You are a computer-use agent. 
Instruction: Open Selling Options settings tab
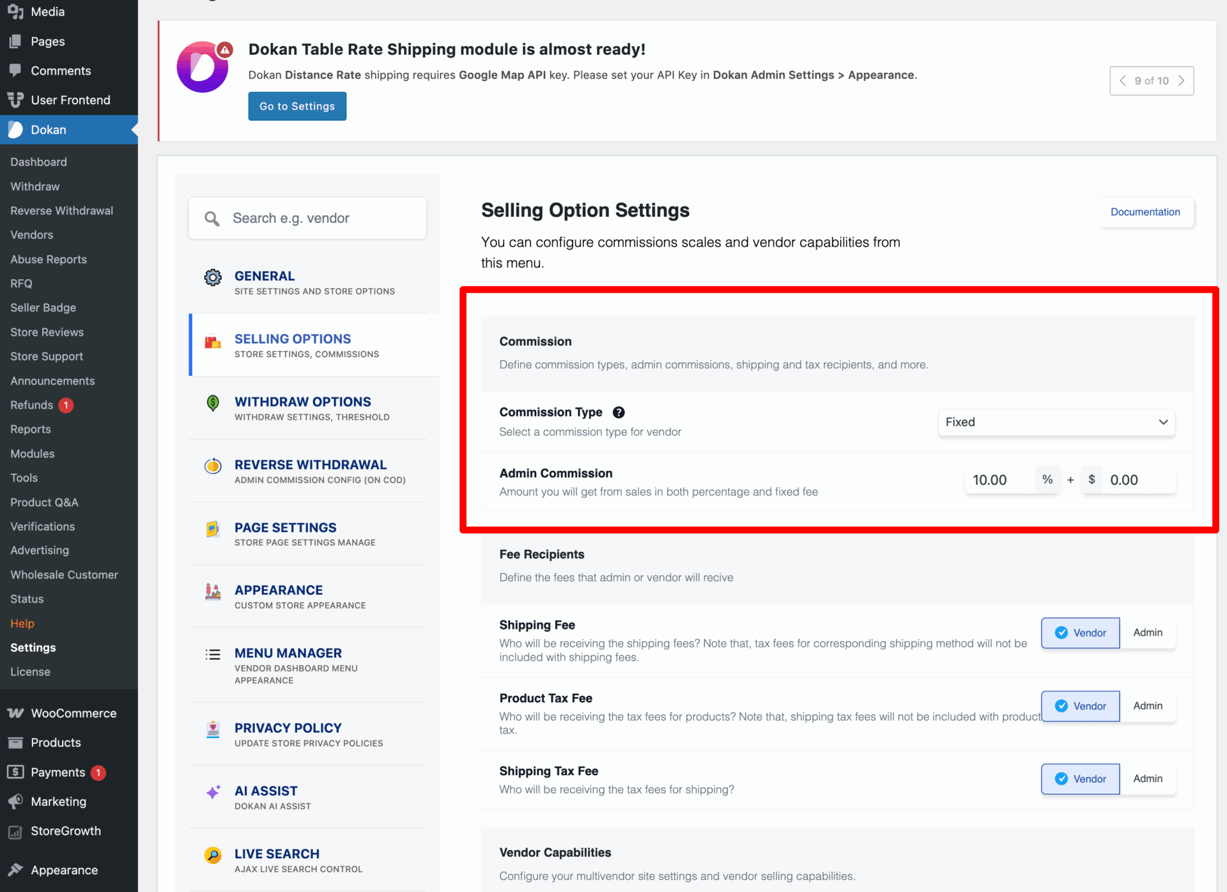(314, 345)
